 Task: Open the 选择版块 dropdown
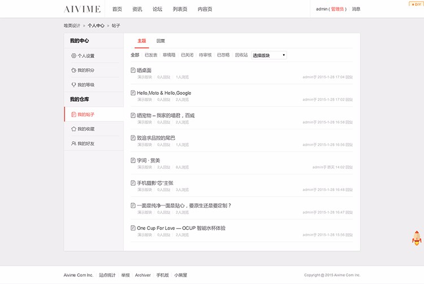[269, 55]
